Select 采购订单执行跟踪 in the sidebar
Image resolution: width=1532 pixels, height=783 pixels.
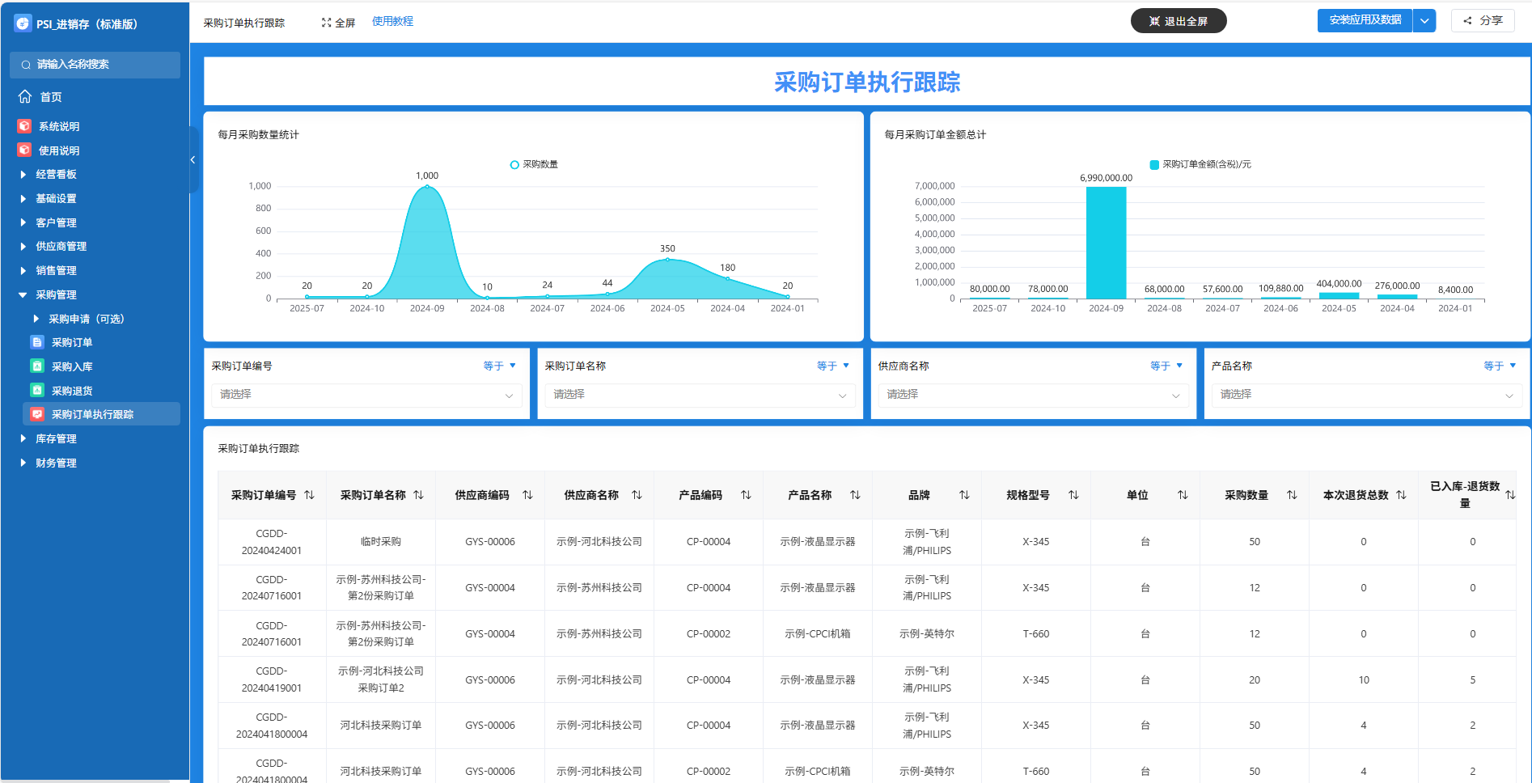[92, 415]
